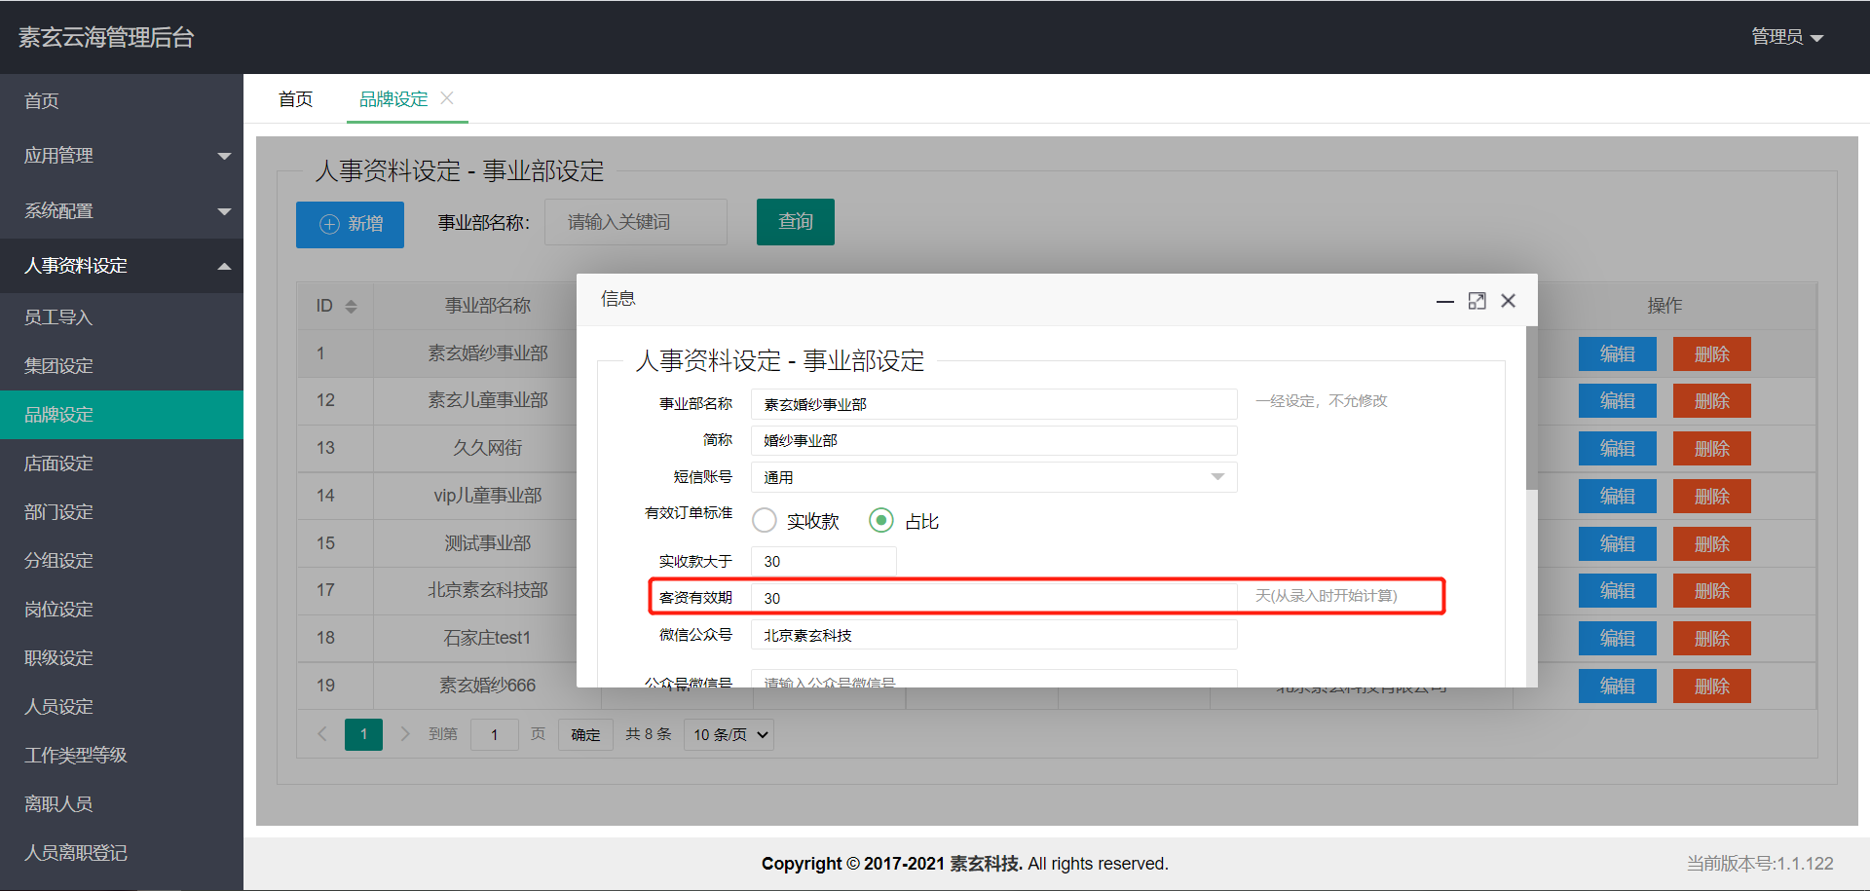Select the 实收款 radio option
This screenshot has width=1870, height=891.
[x=765, y=521]
